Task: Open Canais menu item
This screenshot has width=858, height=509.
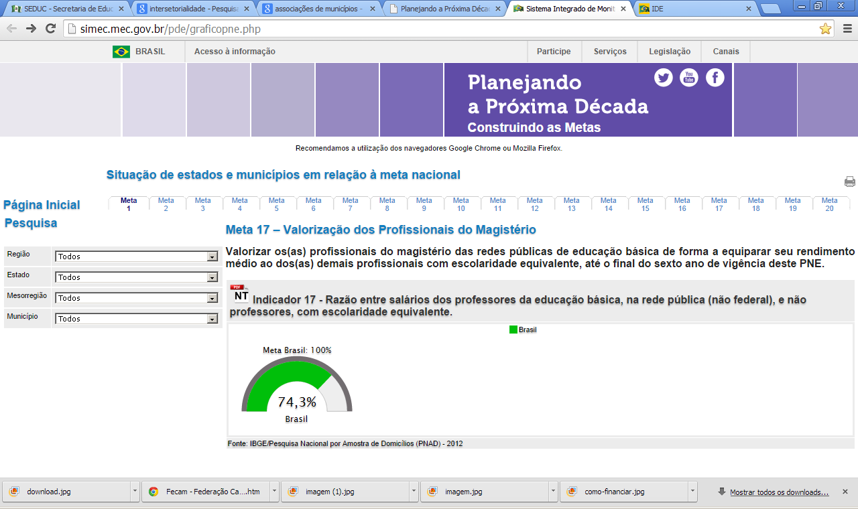Action: coord(726,52)
